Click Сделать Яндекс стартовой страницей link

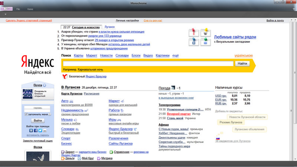pos(29,20)
